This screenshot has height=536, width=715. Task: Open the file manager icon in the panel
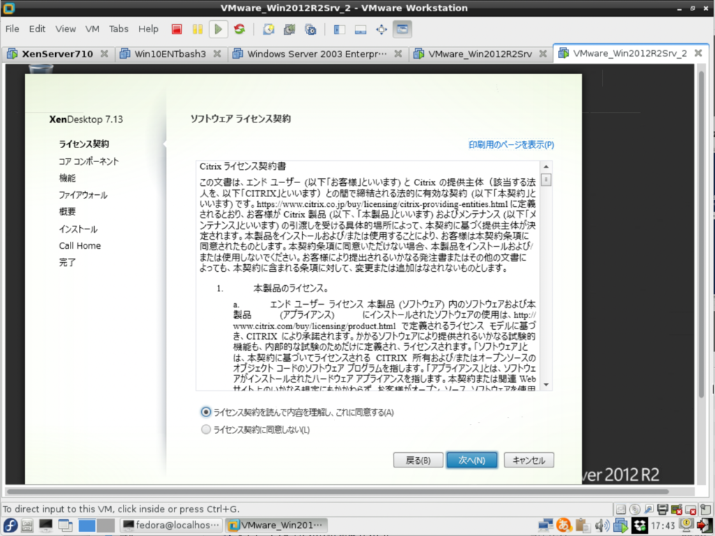[x=27, y=526]
